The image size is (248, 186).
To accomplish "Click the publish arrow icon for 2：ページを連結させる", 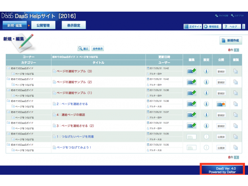I will pyautogui.click(x=221, y=104).
